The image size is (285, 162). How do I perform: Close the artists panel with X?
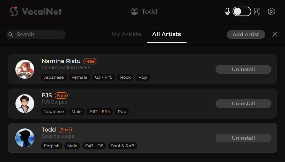tap(275, 34)
